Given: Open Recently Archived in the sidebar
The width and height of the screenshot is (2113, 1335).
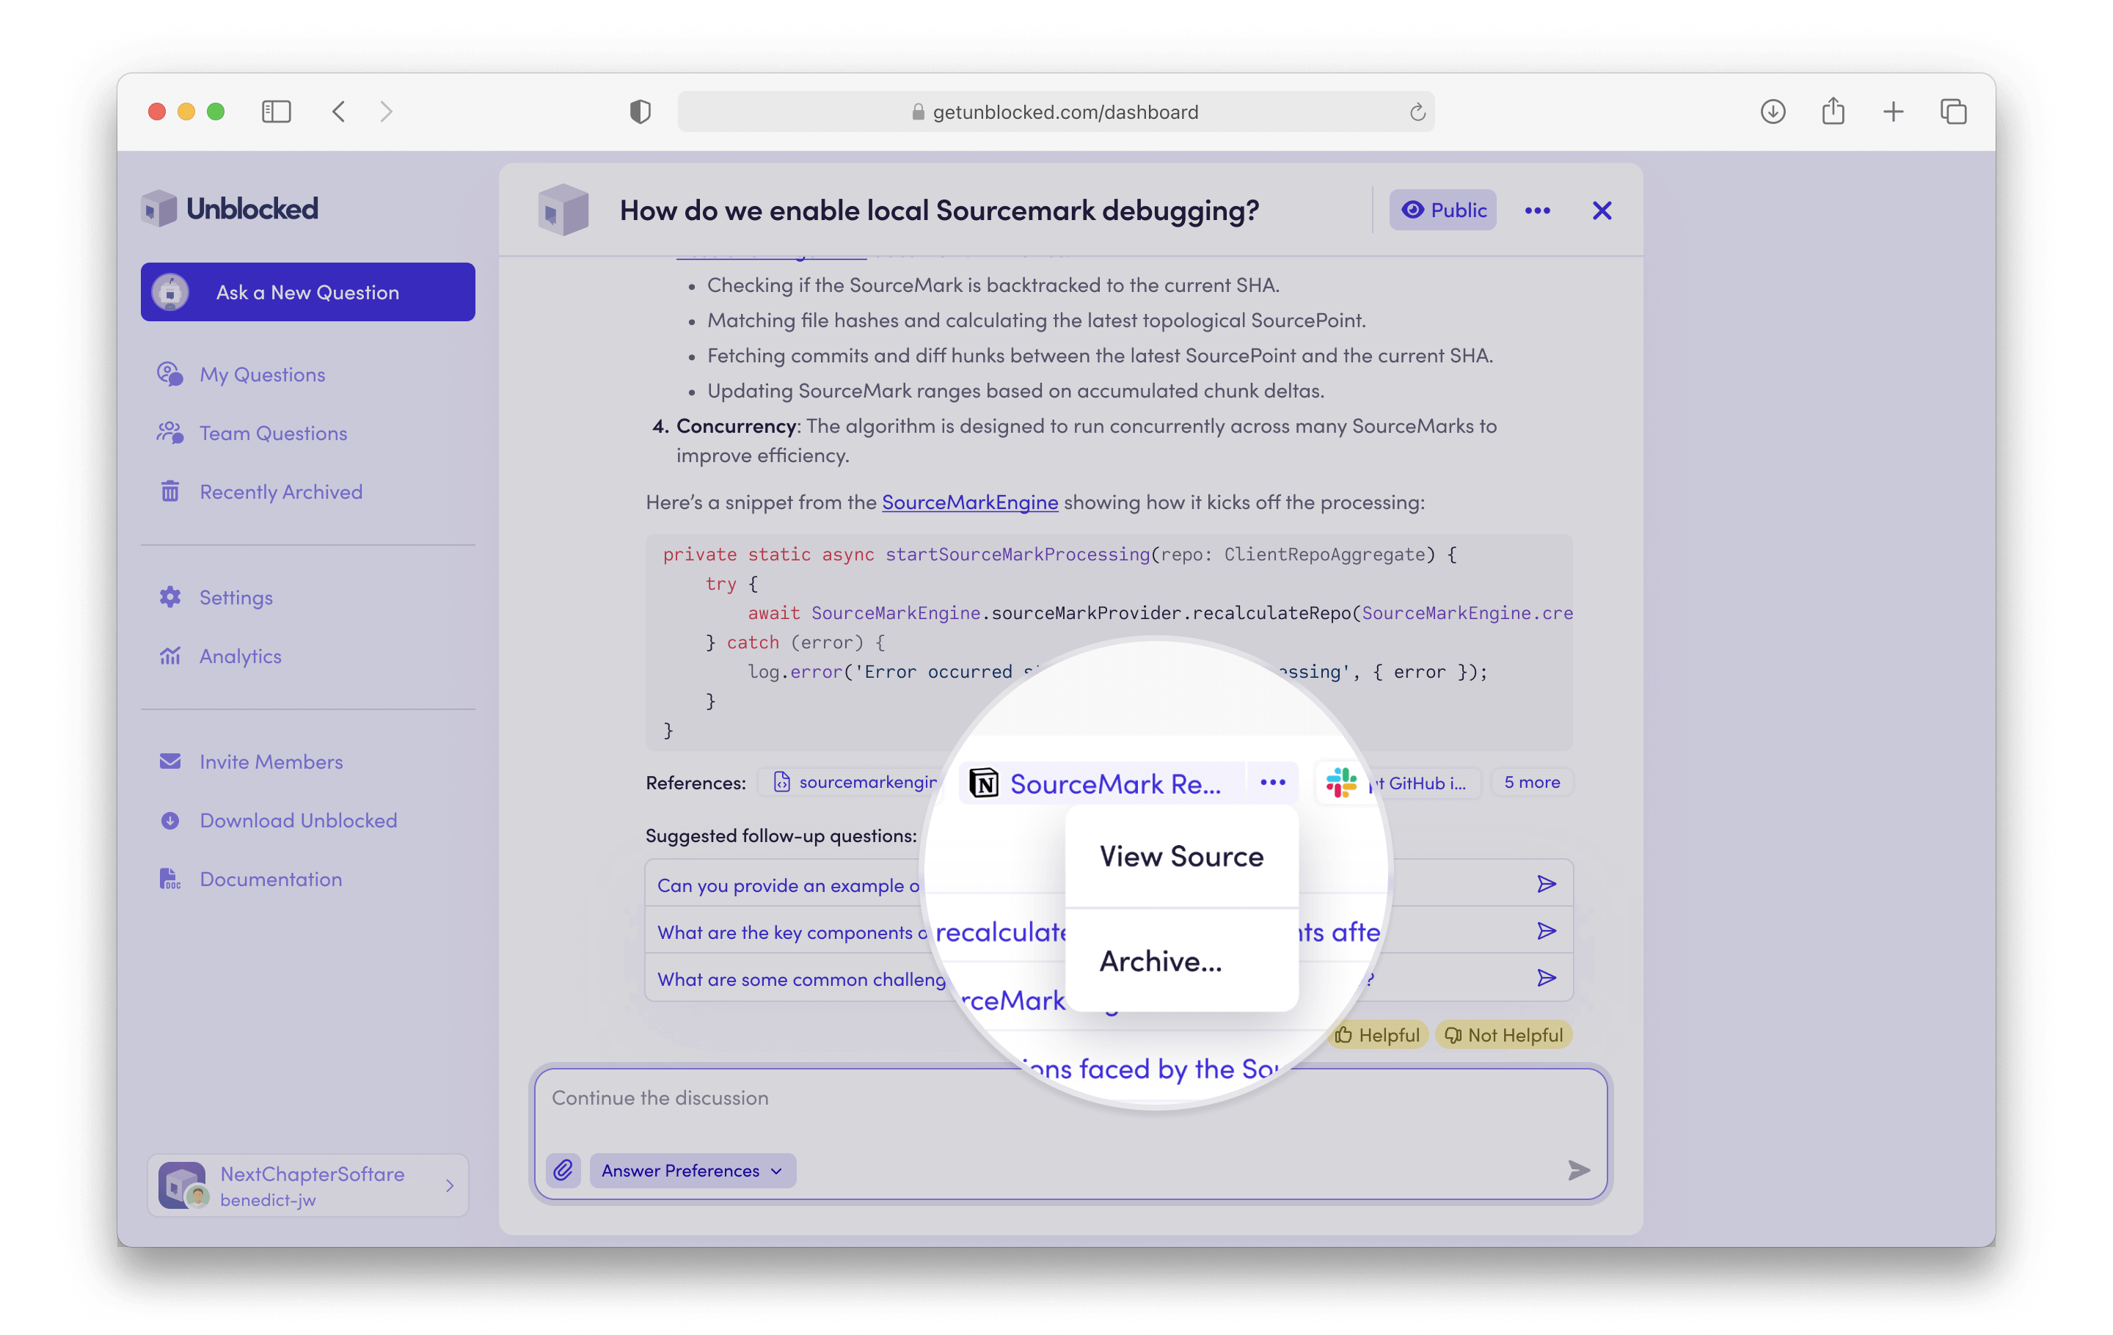Looking at the screenshot, I should tap(280, 492).
